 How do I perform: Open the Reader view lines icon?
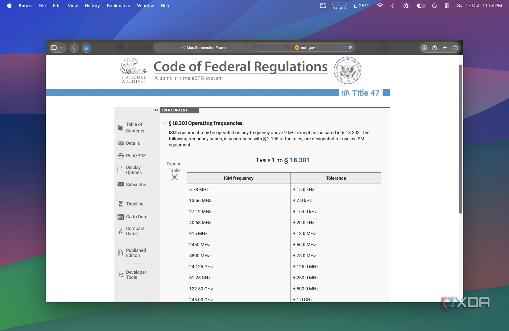[x=350, y=48]
